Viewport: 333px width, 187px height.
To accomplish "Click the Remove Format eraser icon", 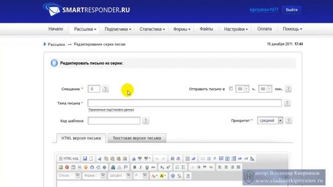I will click(x=194, y=158).
